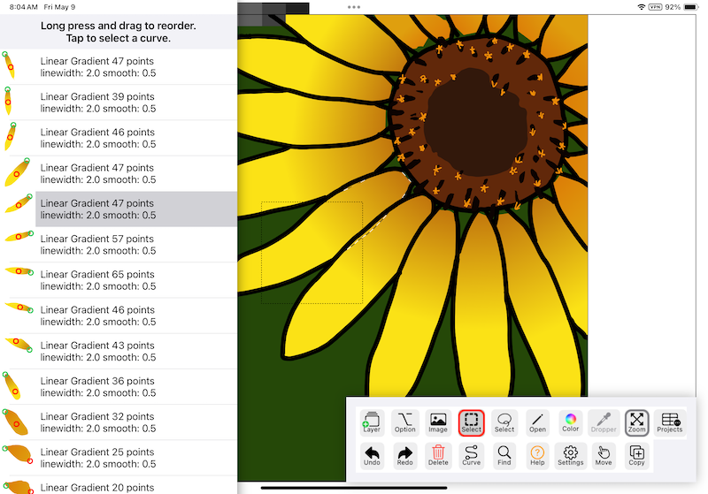Open the Find magnifier tool
The height and width of the screenshot is (494, 708).
(x=504, y=456)
